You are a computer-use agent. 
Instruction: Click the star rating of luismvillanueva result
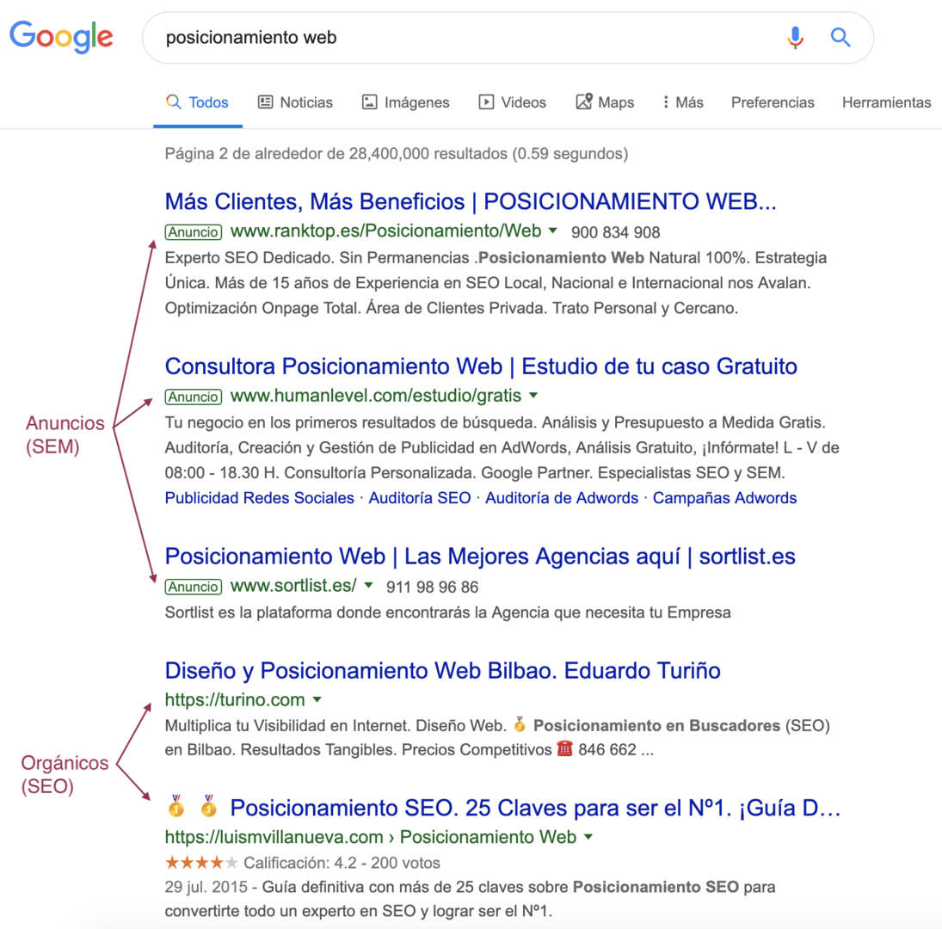201,863
